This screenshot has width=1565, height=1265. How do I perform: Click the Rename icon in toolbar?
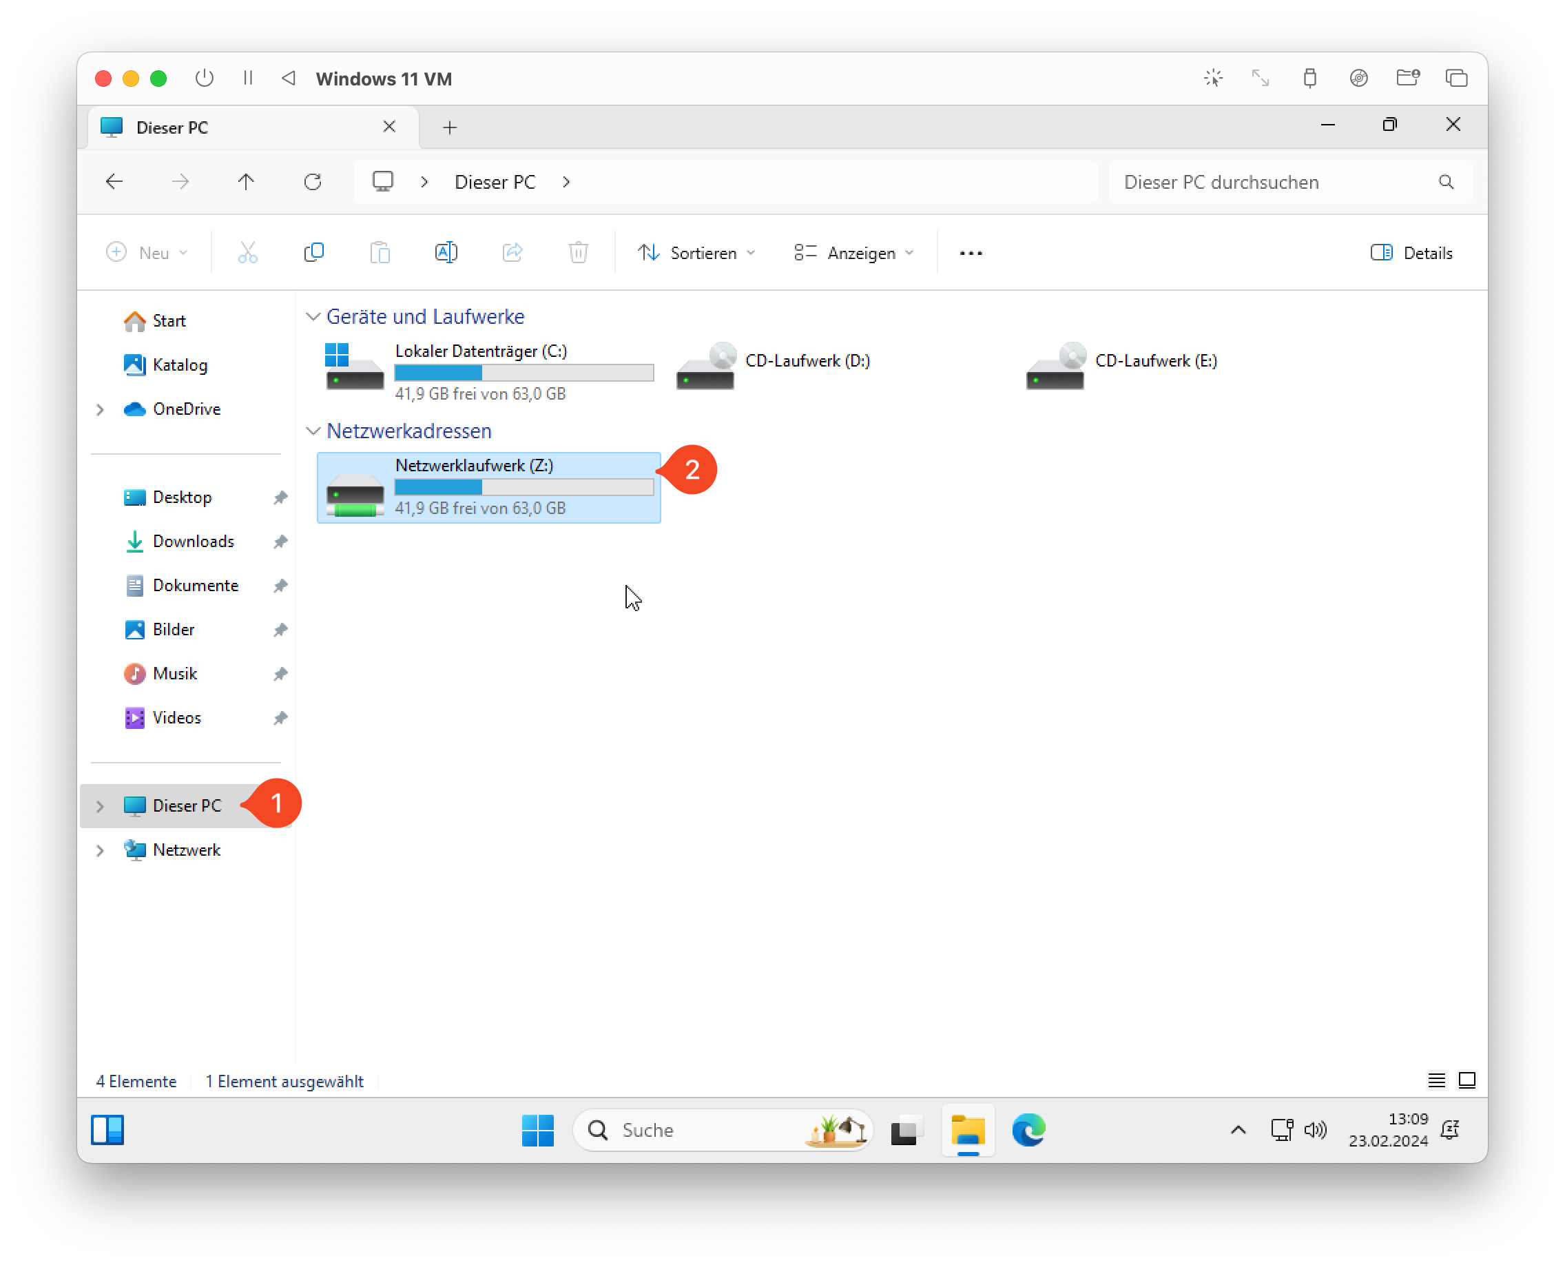(446, 253)
